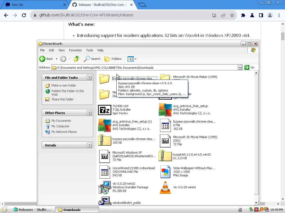Select the vlc-3.0.20-win64 cone icon
This screenshot has width=285, height=213.
pos(165,187)
